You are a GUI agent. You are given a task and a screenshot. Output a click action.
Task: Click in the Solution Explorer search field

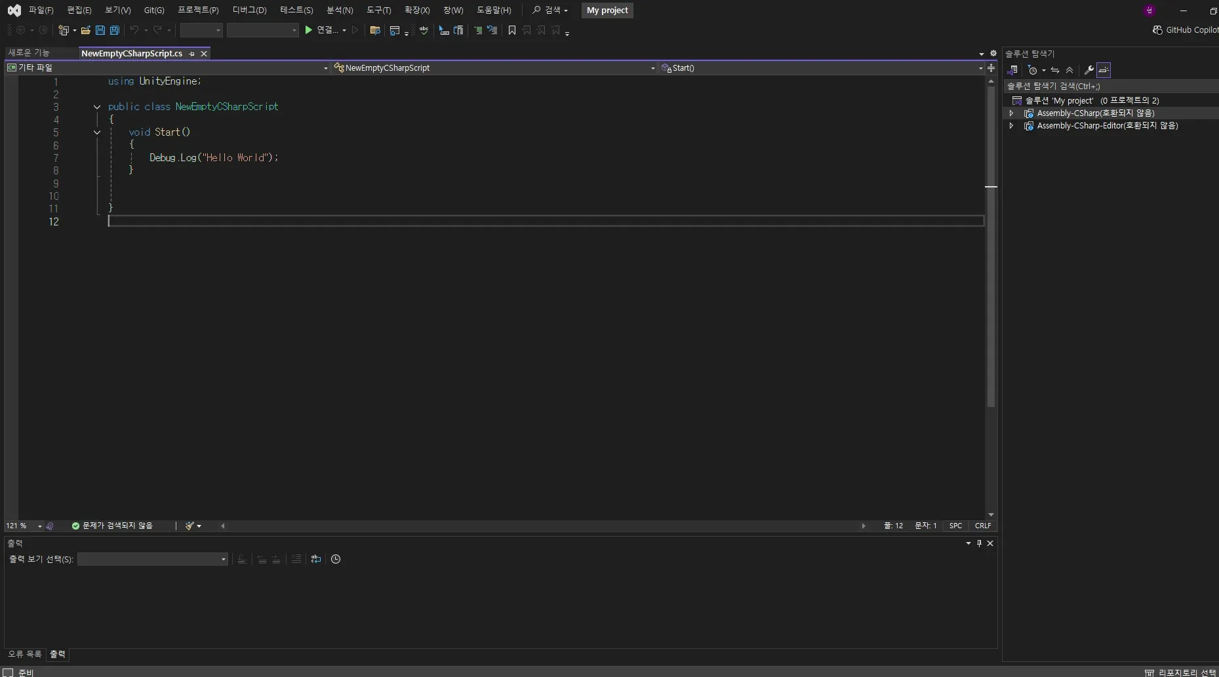pos(1110,86)
